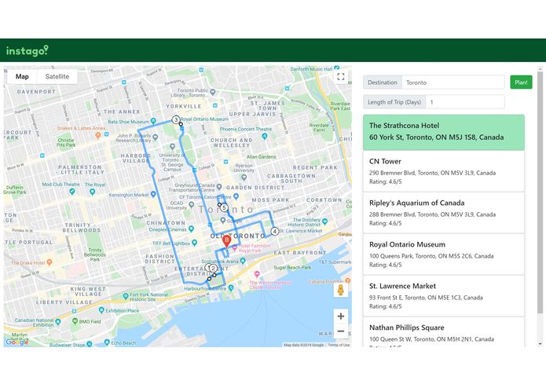Click the red hotel marker B
Viewport: 546px width, 388px height.
(227, 241)
